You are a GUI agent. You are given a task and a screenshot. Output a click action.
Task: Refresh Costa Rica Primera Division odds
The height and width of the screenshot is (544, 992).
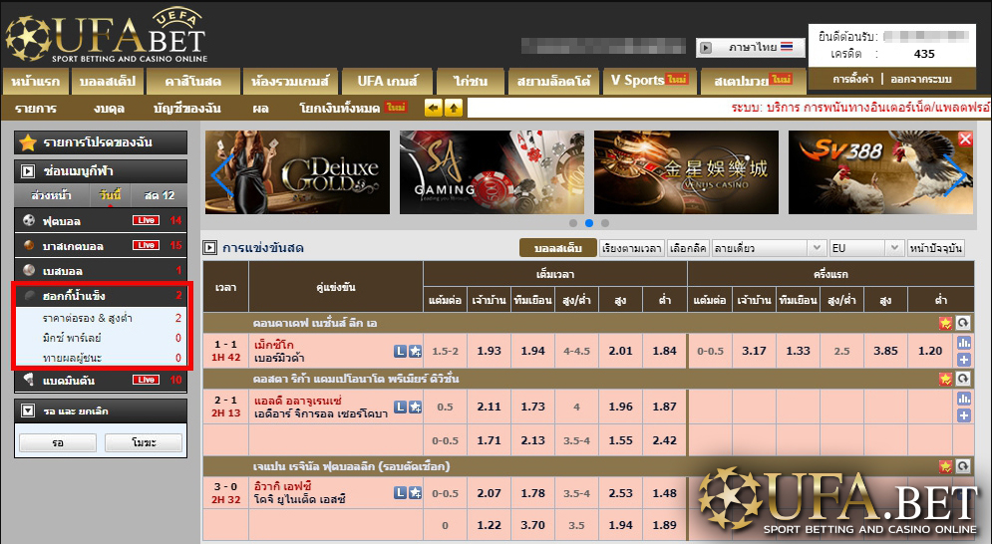point(962,379)
